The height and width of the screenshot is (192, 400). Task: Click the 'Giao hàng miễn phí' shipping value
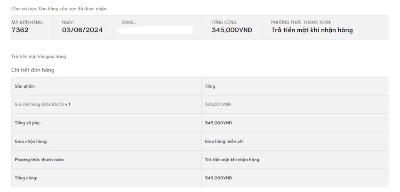tap(224, 141)
